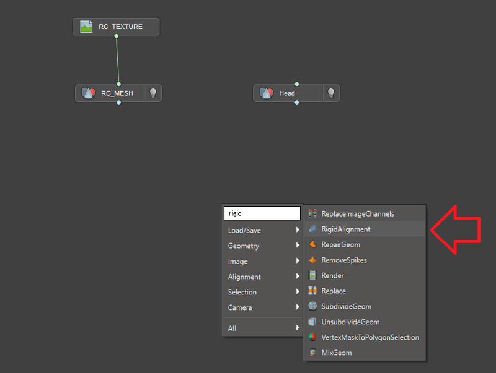Click the Head node top input connector
Viewport: 496px width, 373px height.
tap(297, 84)
